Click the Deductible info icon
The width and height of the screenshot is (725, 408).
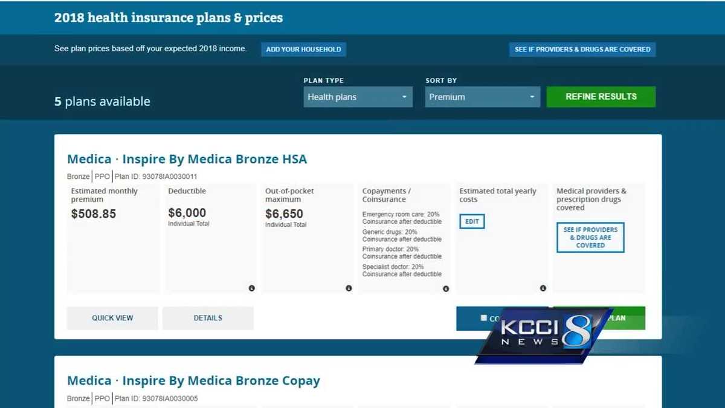point(251,288)
